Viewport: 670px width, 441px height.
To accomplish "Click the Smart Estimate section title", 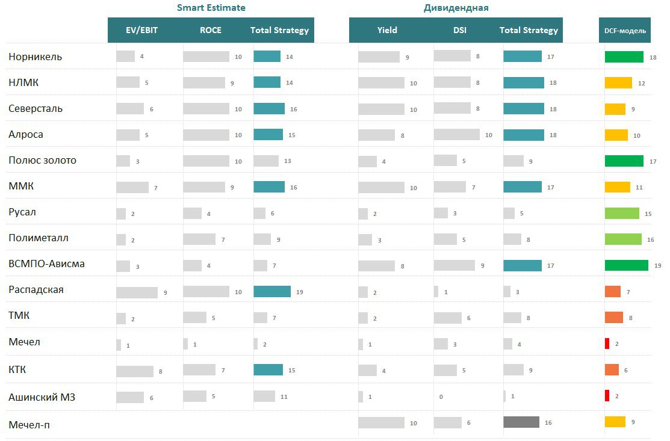I will pyautogui.click(x=211, y=8).
